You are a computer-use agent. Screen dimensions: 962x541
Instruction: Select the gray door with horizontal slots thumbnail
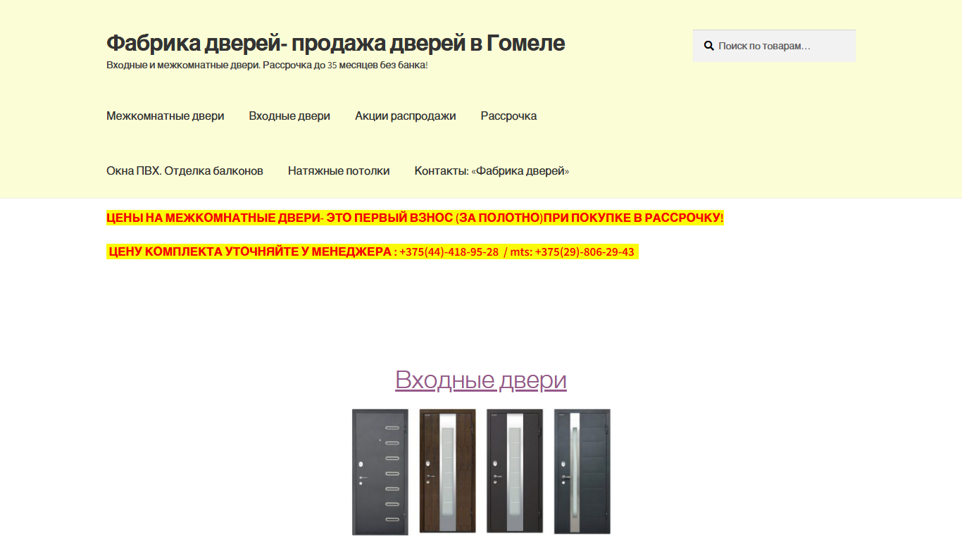(x=380, y=472)
